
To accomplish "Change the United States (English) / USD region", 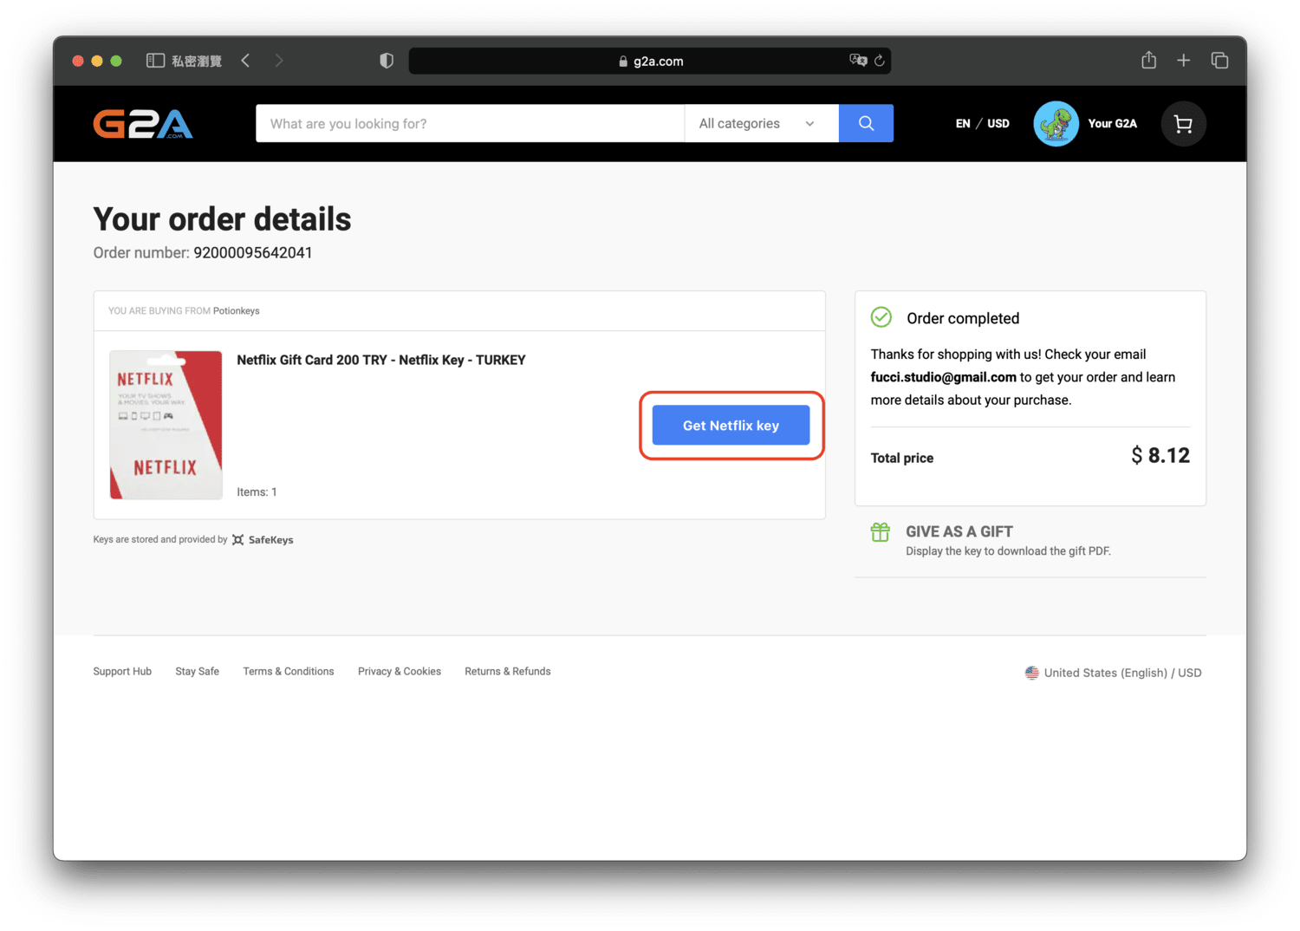I will point(1113,673).
